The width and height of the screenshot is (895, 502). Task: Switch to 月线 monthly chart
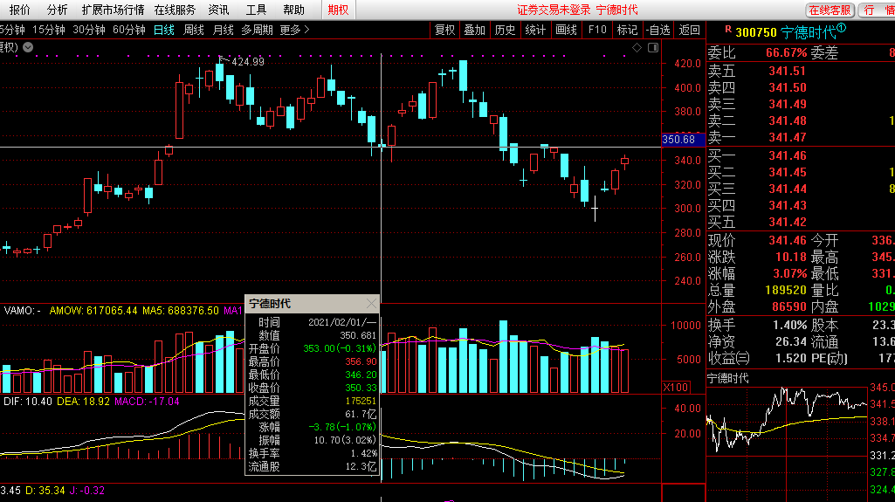tap(224, 30)
